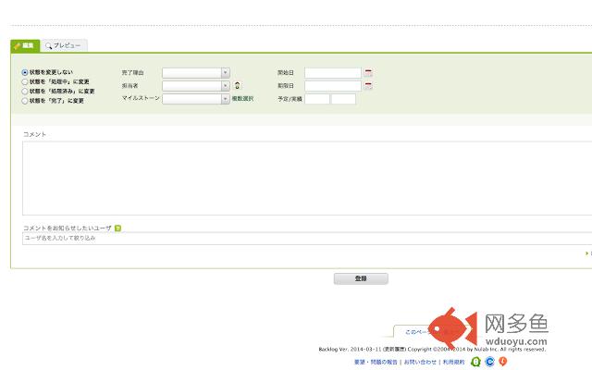Viewport: 592px width, 370px height.
Task: Click help icon beside コメントをお知らせしたいユーザ
Action: point(117,228)
